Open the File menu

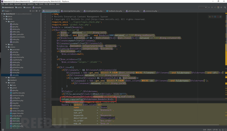[x=3, y=4]
